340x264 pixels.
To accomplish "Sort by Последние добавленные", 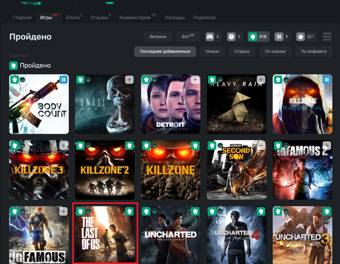I will 165,52.
